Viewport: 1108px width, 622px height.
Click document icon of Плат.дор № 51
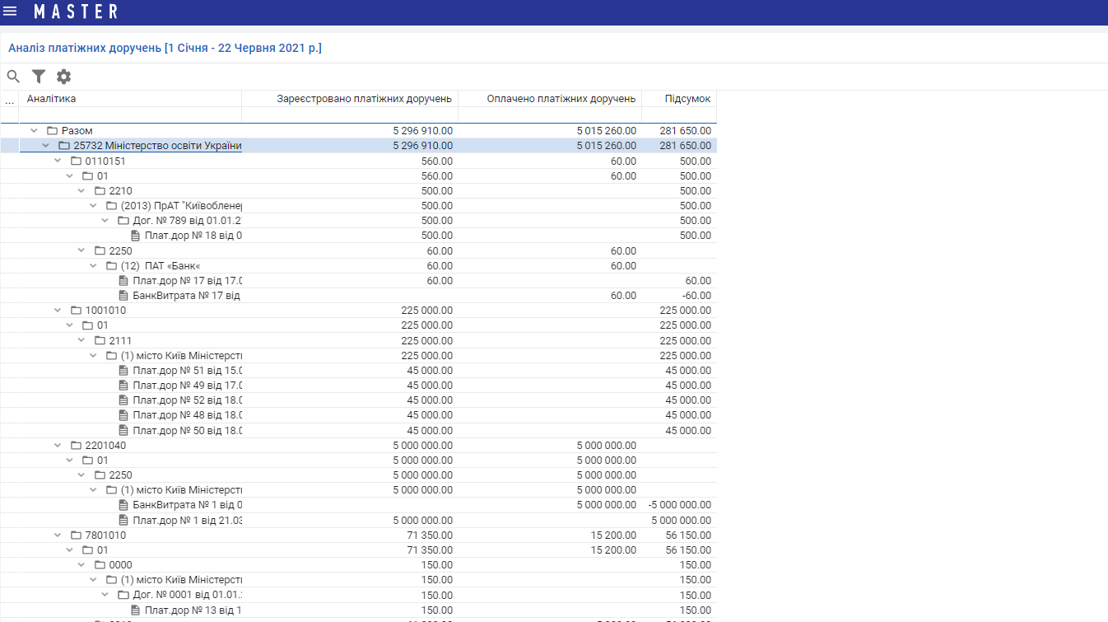123,371
